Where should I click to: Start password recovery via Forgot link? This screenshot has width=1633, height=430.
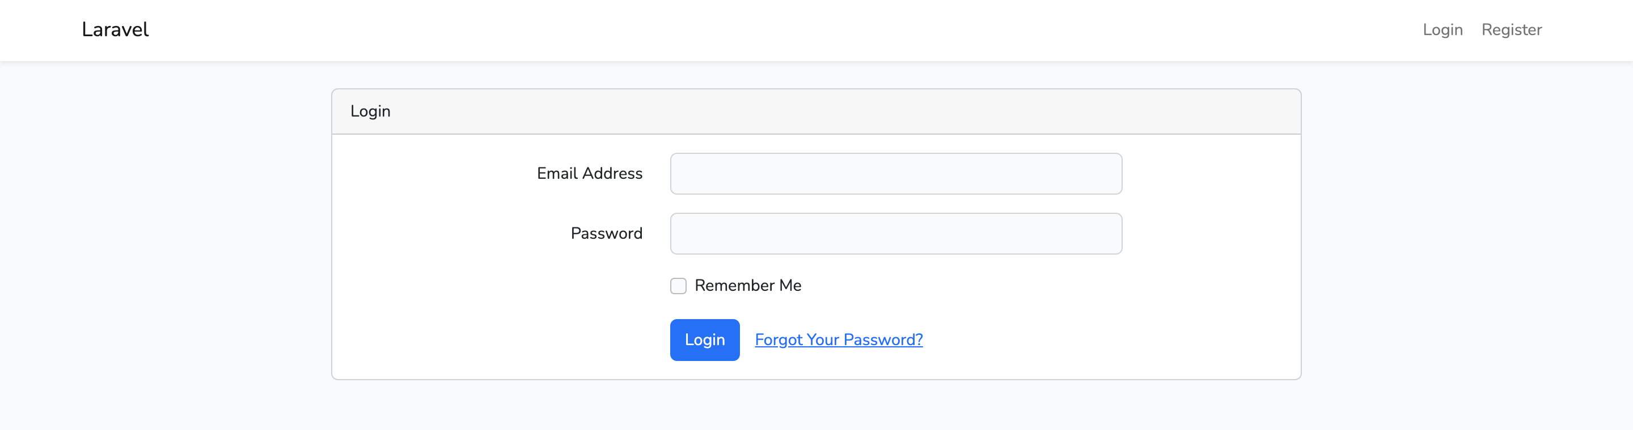(839, 339)
